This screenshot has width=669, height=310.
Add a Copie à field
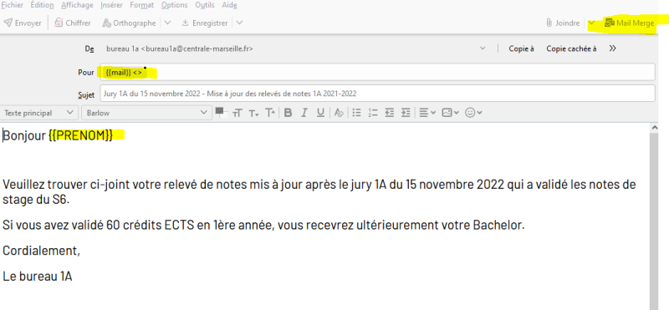pos(521,48)
